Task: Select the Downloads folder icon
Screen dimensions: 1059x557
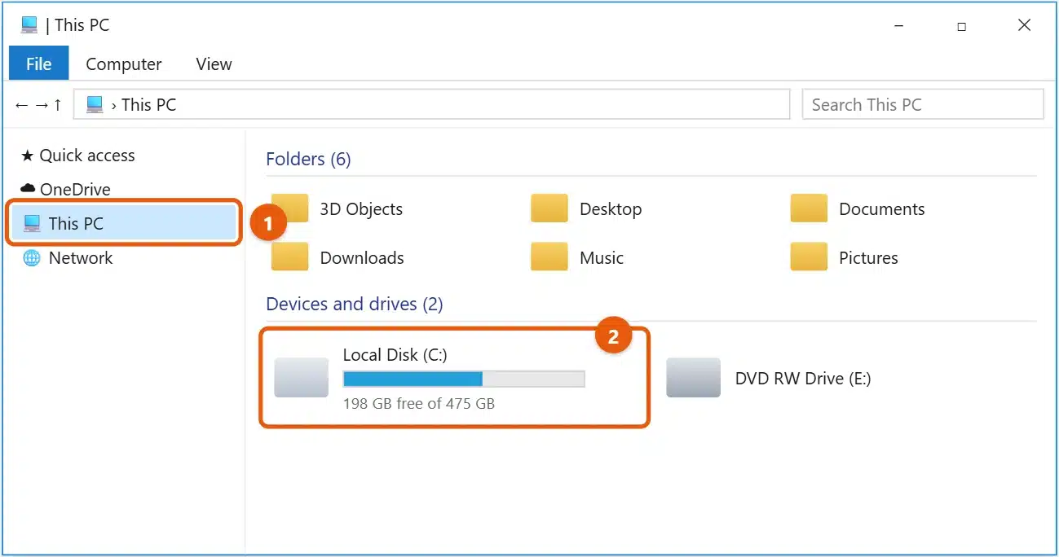Action: [289, 257]
